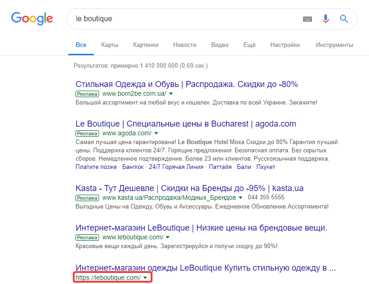Expand arrow next to www.leboutique.com/
The height and width of the screenshot is (284, 369).
click(168, 237)
